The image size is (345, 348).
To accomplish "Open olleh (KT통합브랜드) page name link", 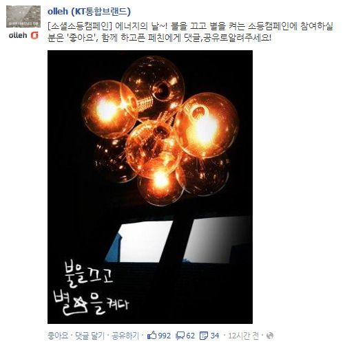I will point(89,12).
